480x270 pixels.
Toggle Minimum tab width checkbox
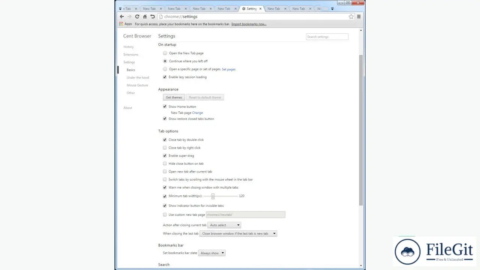click(165, 196)
